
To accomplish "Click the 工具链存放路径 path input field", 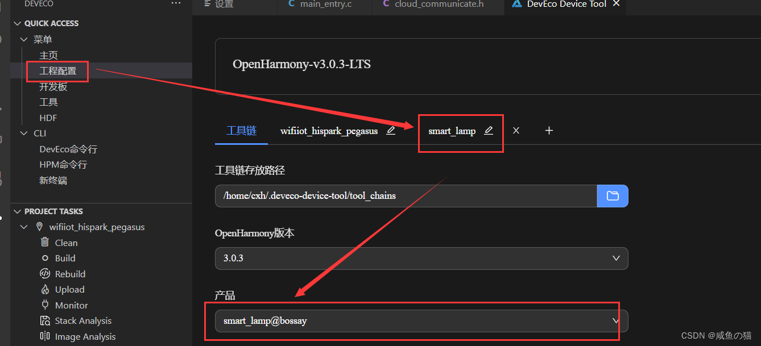I will (406, 196).
